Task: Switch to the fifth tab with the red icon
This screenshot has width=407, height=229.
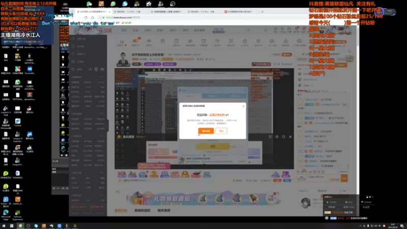Action: point(240,12)
